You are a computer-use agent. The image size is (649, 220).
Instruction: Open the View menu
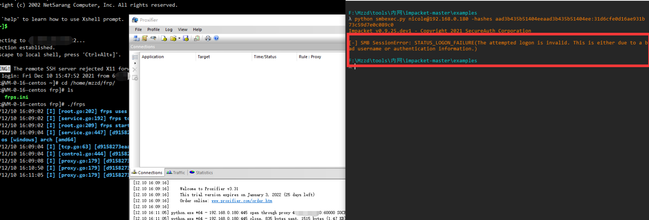coord(182,30)
